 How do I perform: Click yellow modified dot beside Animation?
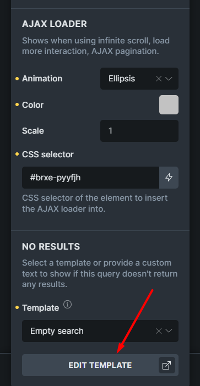click(x=17, y=79)
